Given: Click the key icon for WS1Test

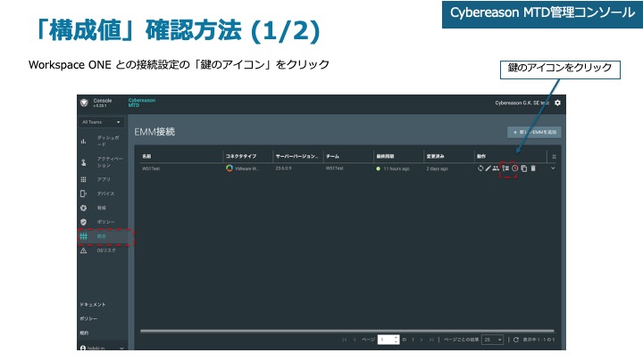Looking at the screenshot, I should tap(505, 168).
